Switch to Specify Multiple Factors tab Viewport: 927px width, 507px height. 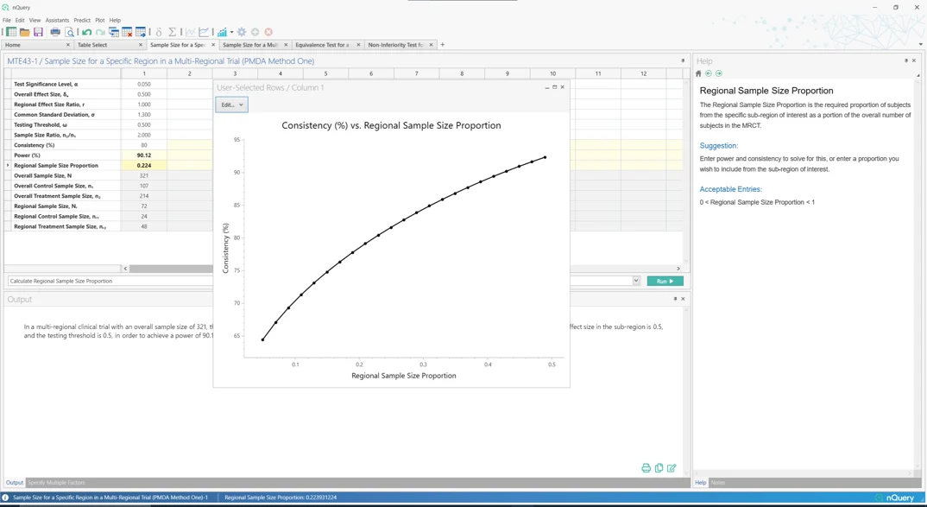pos(56,483)
